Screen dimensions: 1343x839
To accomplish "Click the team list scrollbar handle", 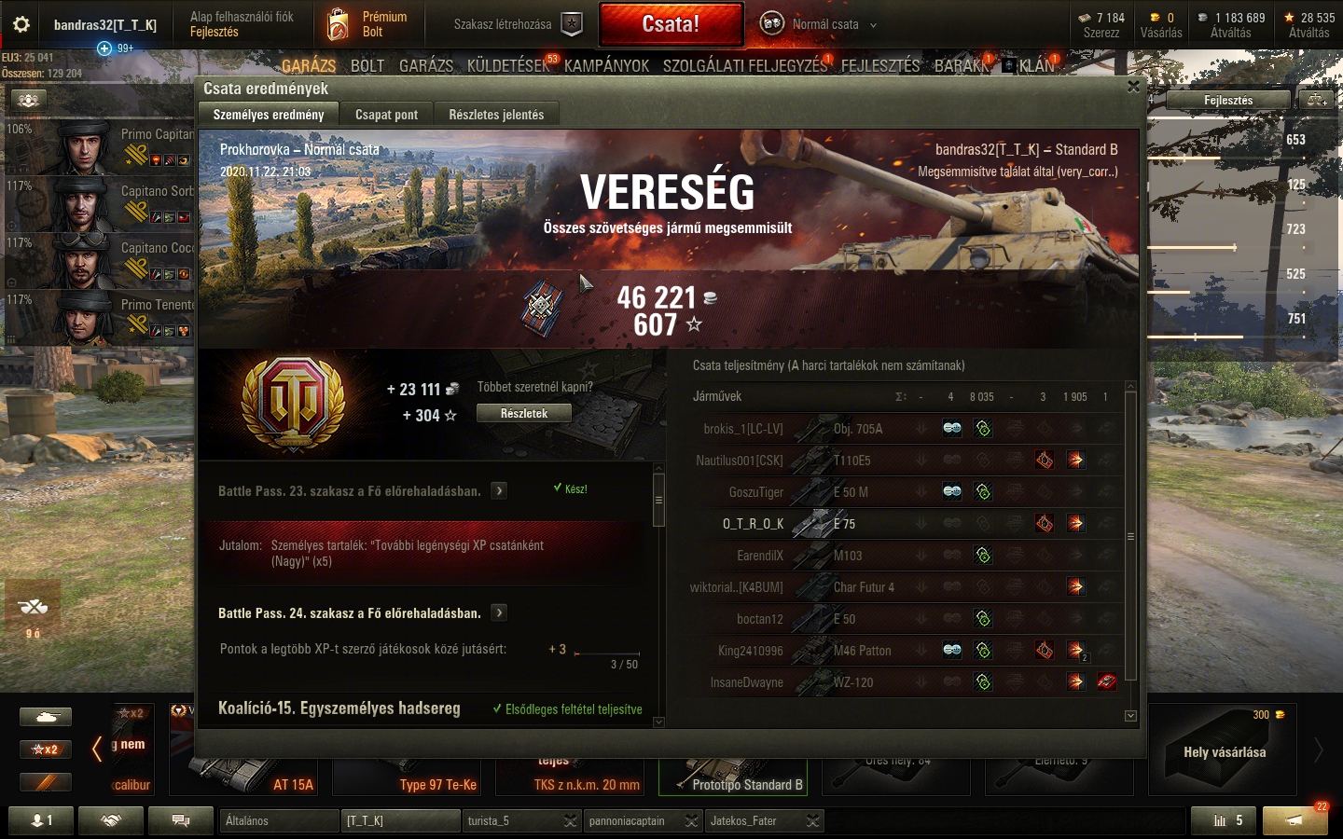I will (1130, 536).
